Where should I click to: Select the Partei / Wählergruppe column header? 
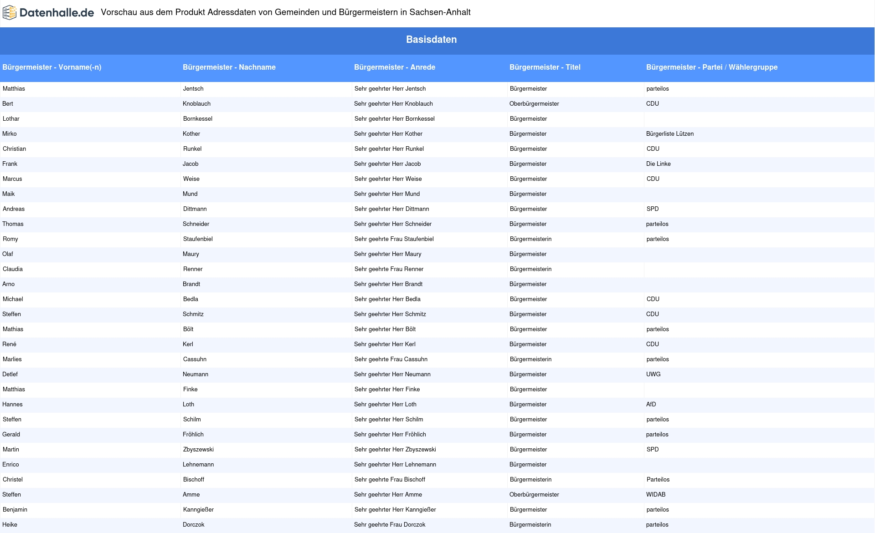712,67
